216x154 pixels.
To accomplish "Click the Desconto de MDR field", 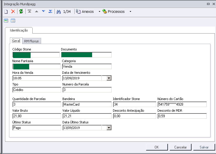I will click(x=182, y=116).
